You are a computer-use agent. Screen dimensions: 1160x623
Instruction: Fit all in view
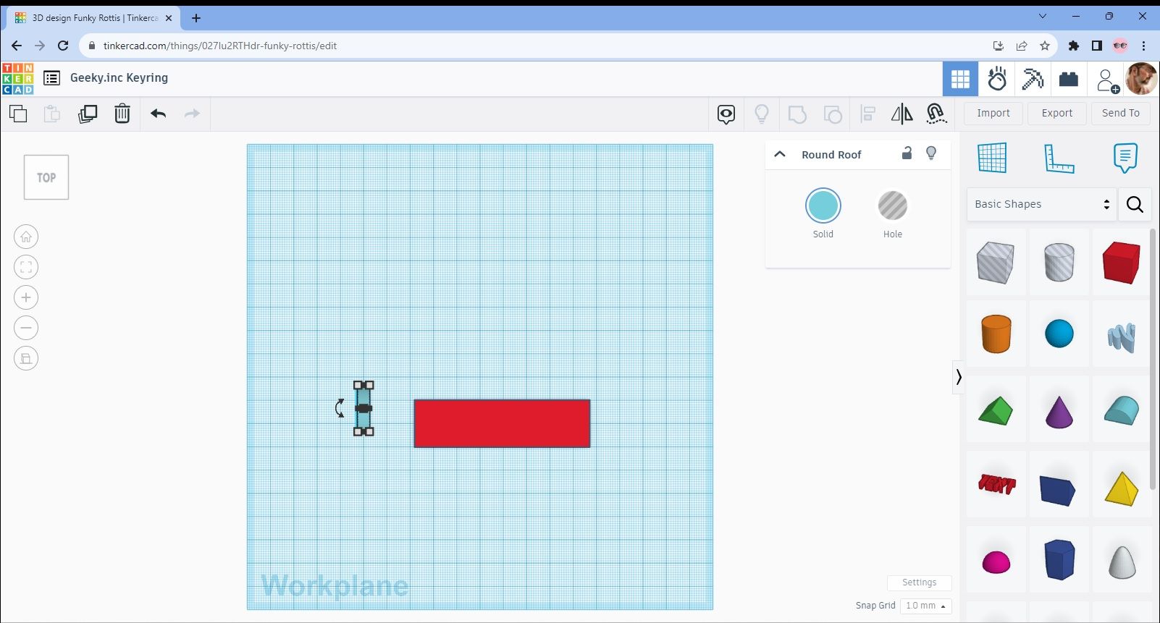[x=26, y=267]
